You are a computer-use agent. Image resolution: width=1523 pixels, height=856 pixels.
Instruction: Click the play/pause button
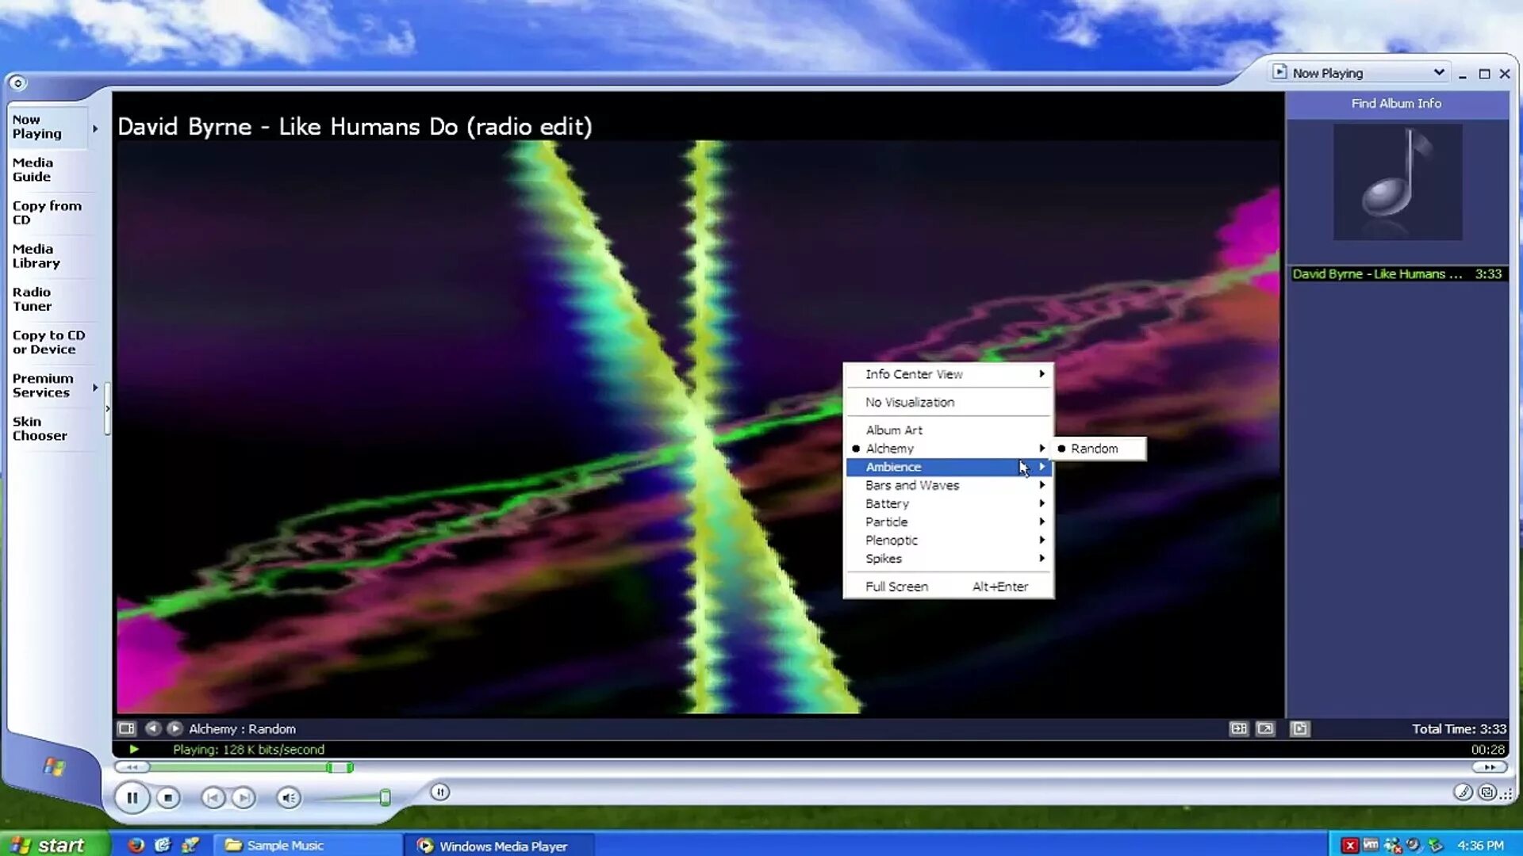132,797
